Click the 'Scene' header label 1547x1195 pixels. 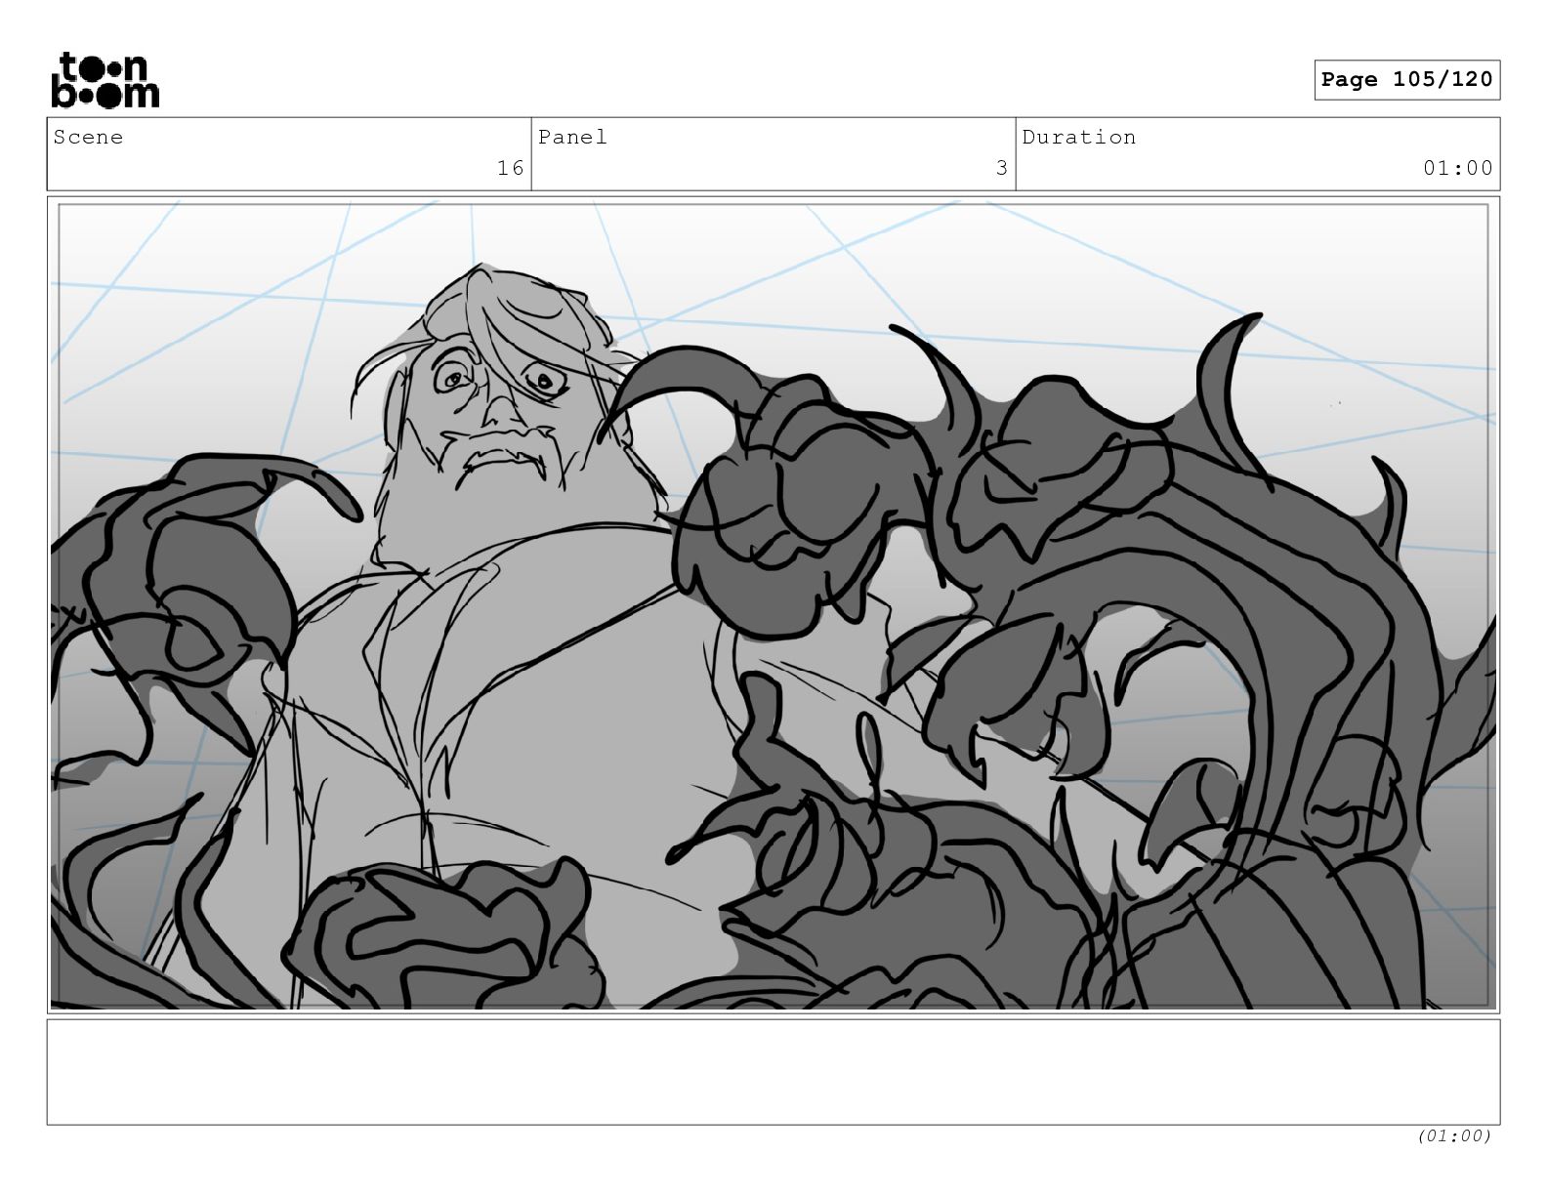(x=89, y=137)
